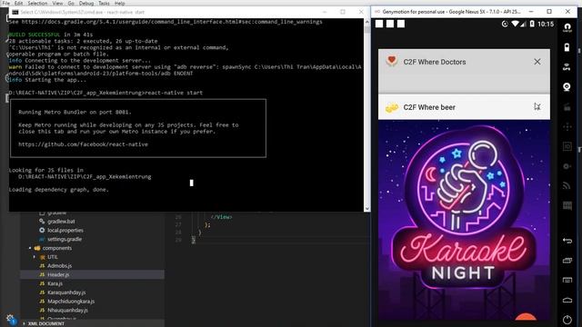The height and width of the screenshot is (327, 582).
Task: Tap the C2F Where Doctors app icon
Action: 391,61
